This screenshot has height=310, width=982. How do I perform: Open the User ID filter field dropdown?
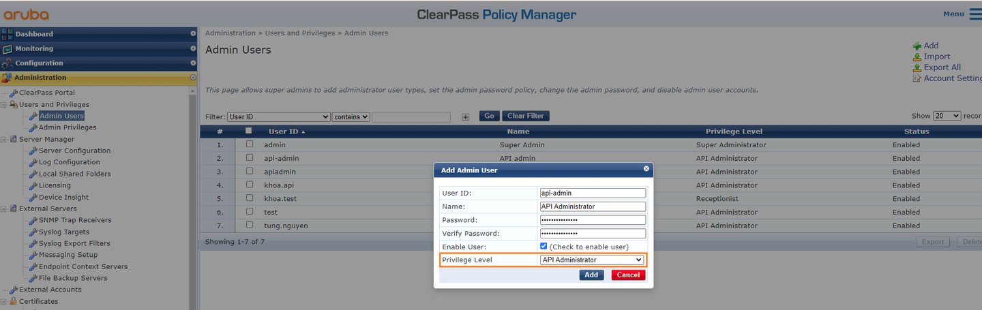pos(279,117)
